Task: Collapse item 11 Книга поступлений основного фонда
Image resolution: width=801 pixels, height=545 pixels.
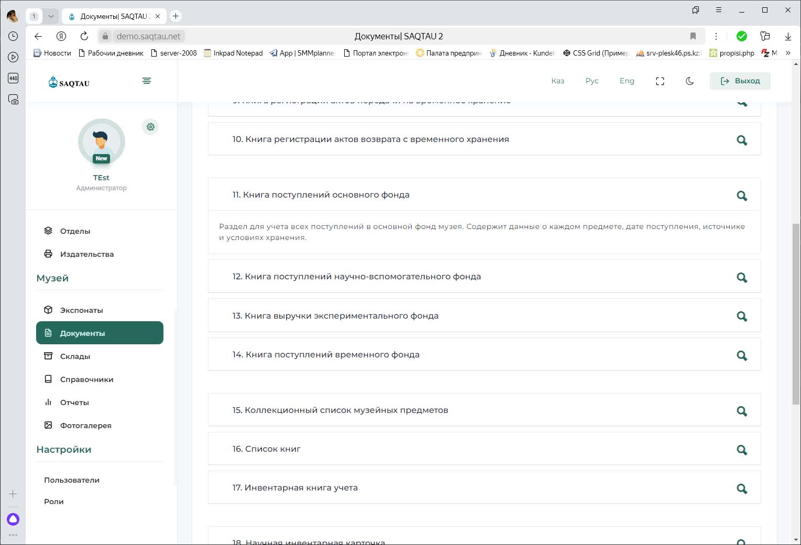Action: click(x=321, y=195)
